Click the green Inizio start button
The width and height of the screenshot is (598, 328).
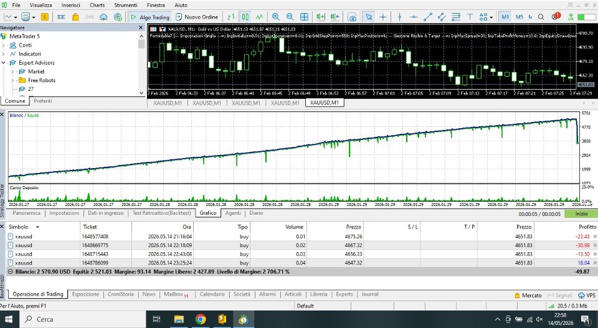click(581, 213)
